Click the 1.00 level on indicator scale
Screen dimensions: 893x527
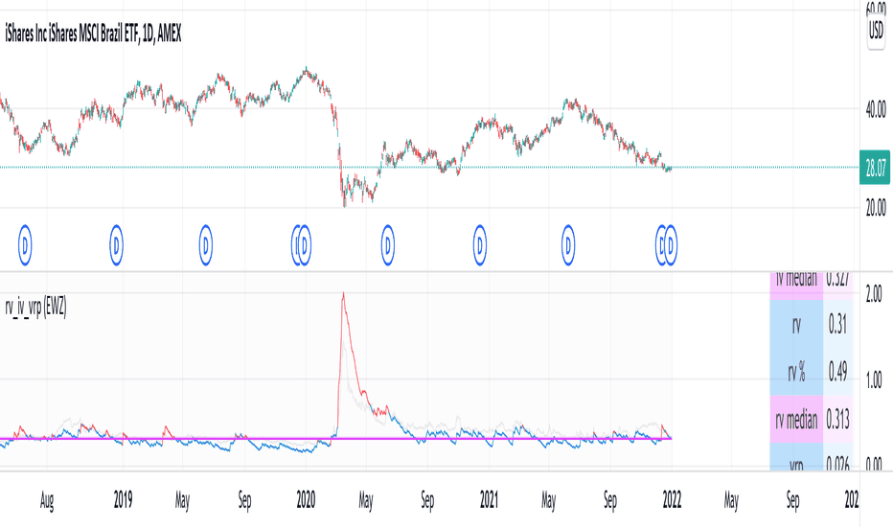coord(874,380)
